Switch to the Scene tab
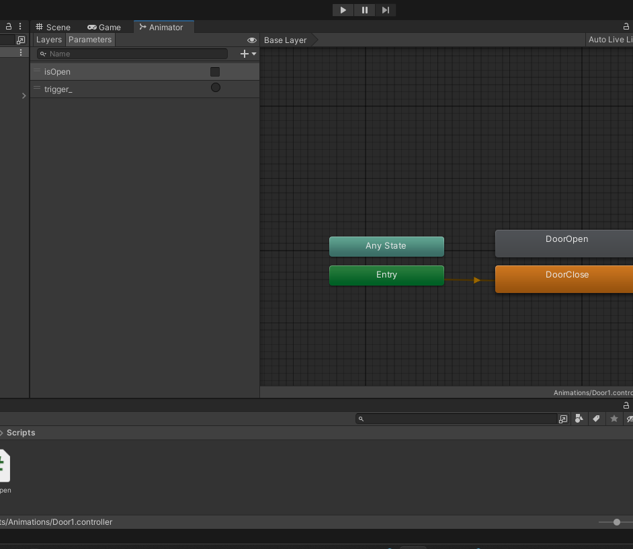633x549 pixels. pyautogui.click(x=53, y=27)
